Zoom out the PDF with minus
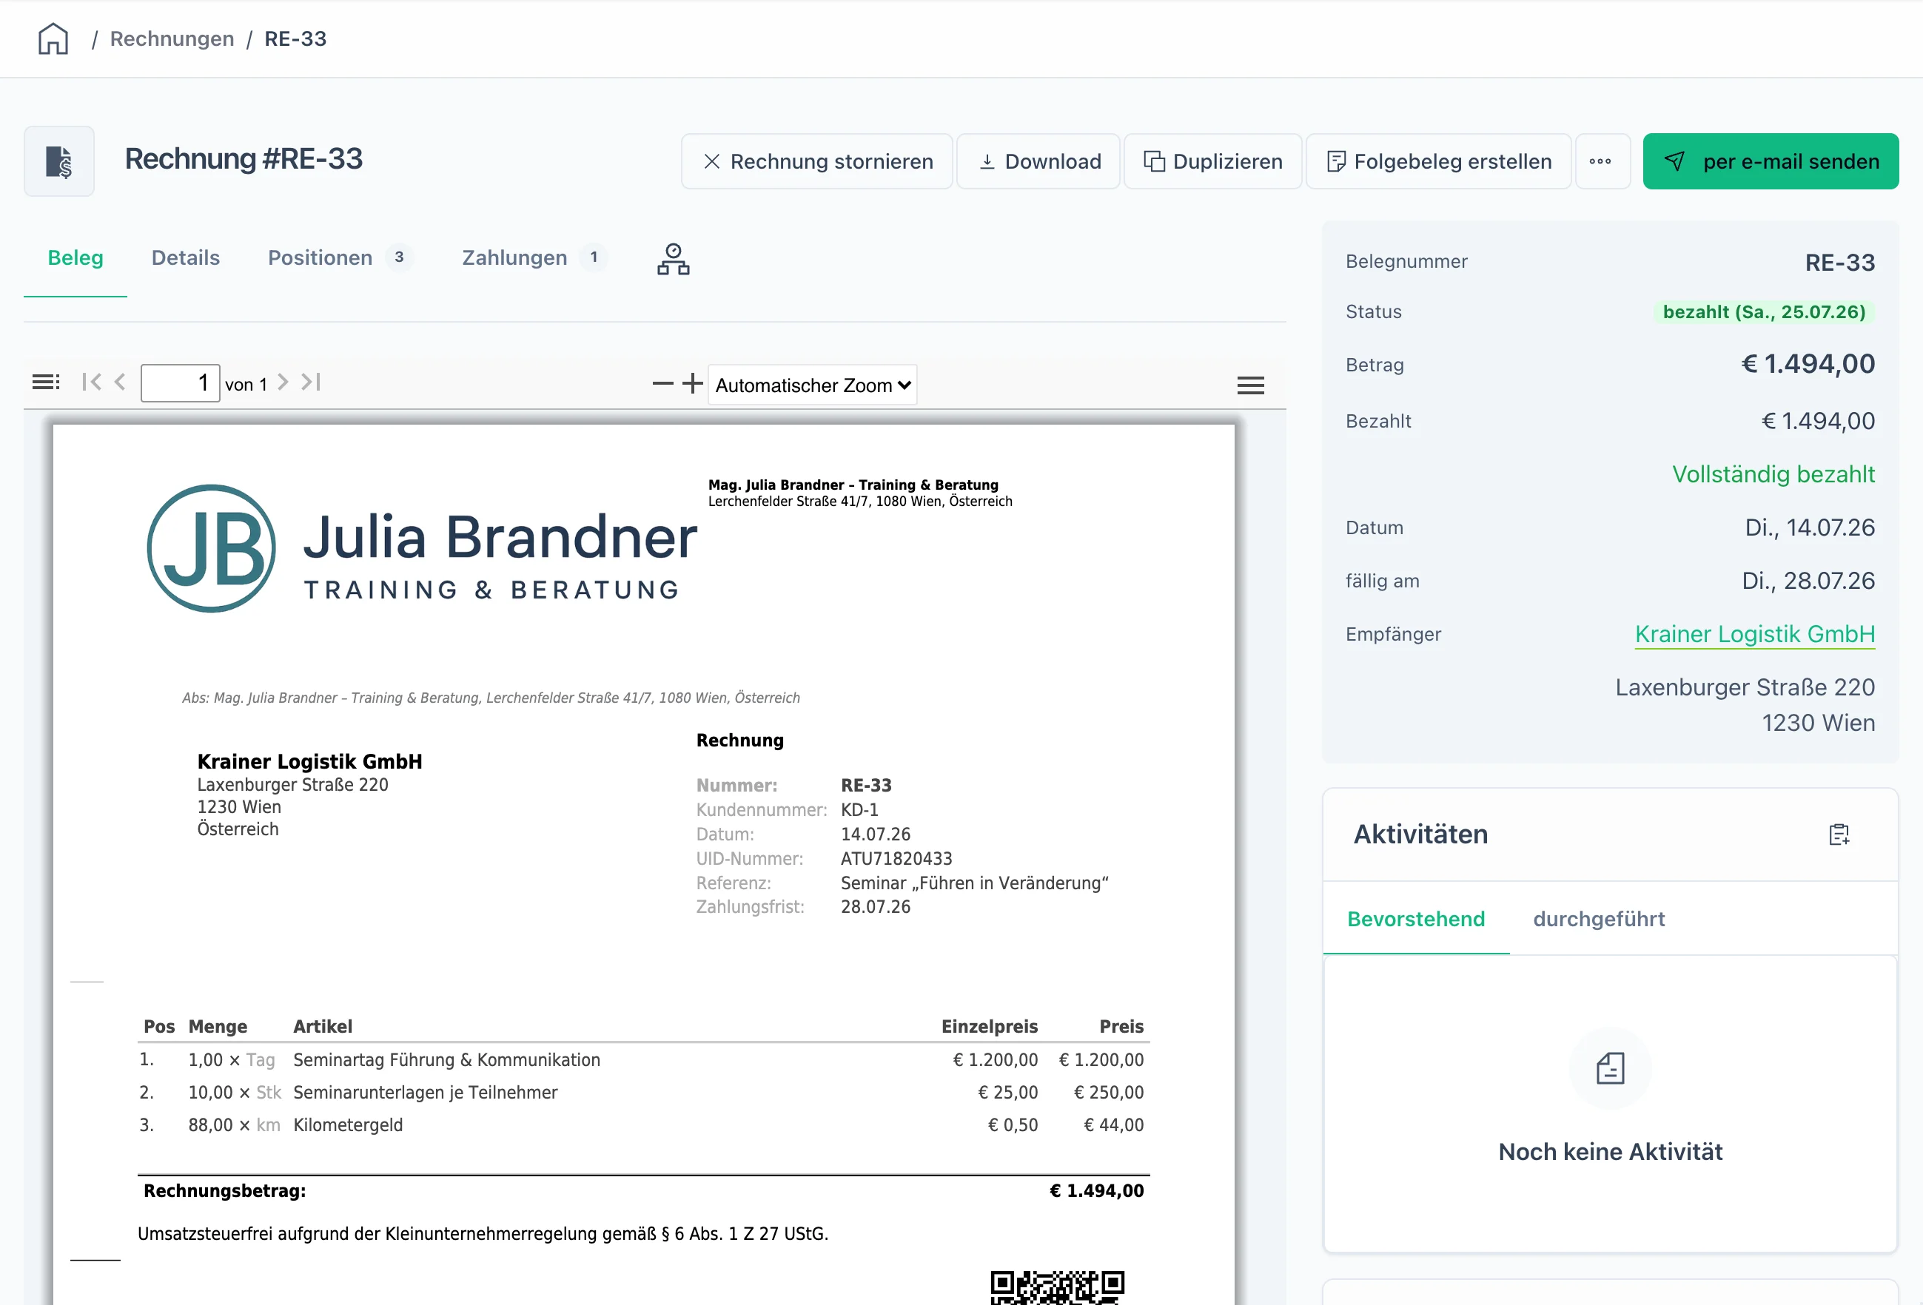This screenshot has height=1305, width=1923. click(662, 384)
